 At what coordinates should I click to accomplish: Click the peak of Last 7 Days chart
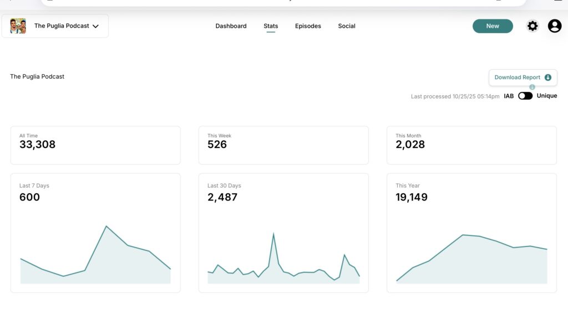[106, 226]
